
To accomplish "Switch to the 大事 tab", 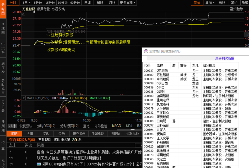I will tap(30, 134).
